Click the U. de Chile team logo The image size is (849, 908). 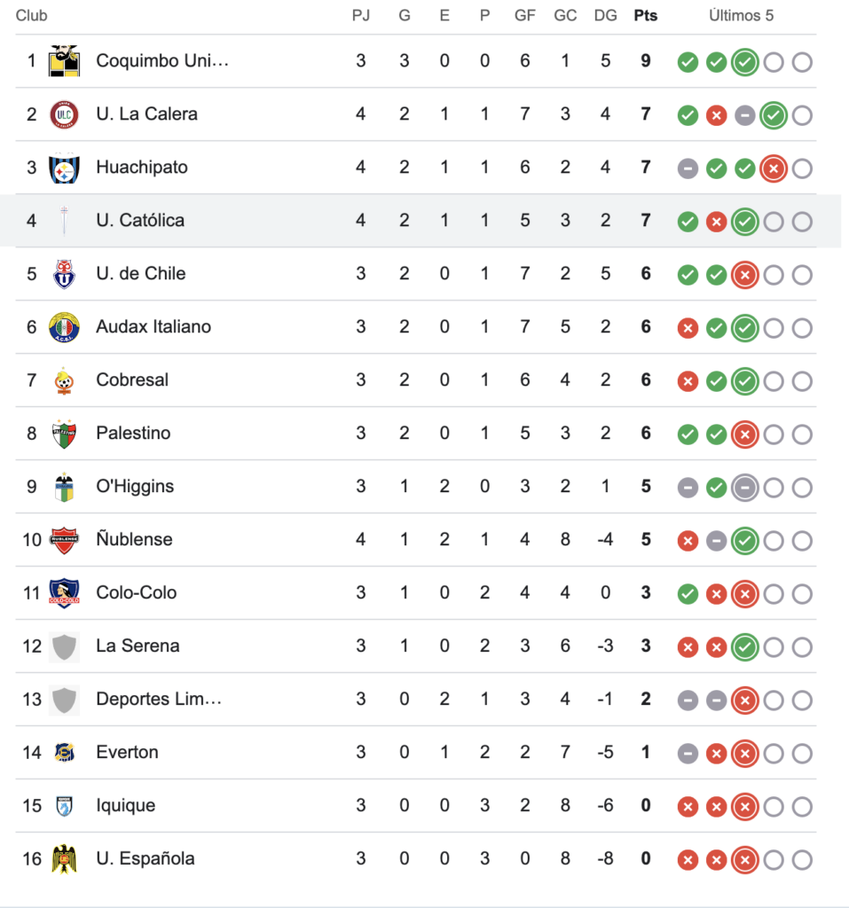click(x=64, y=274)
